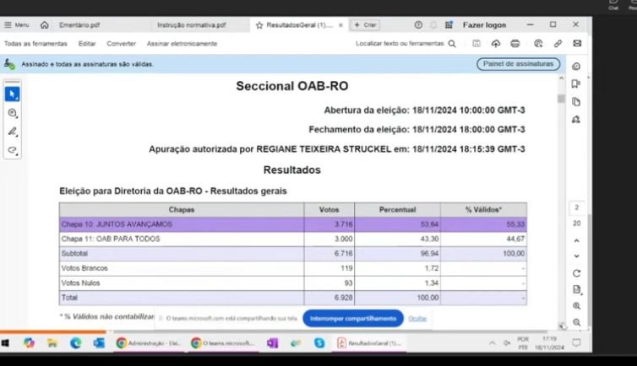Viewport: 637px width, 366px height.
Task: Open the apps grid icon
Action: coord(449,25)
